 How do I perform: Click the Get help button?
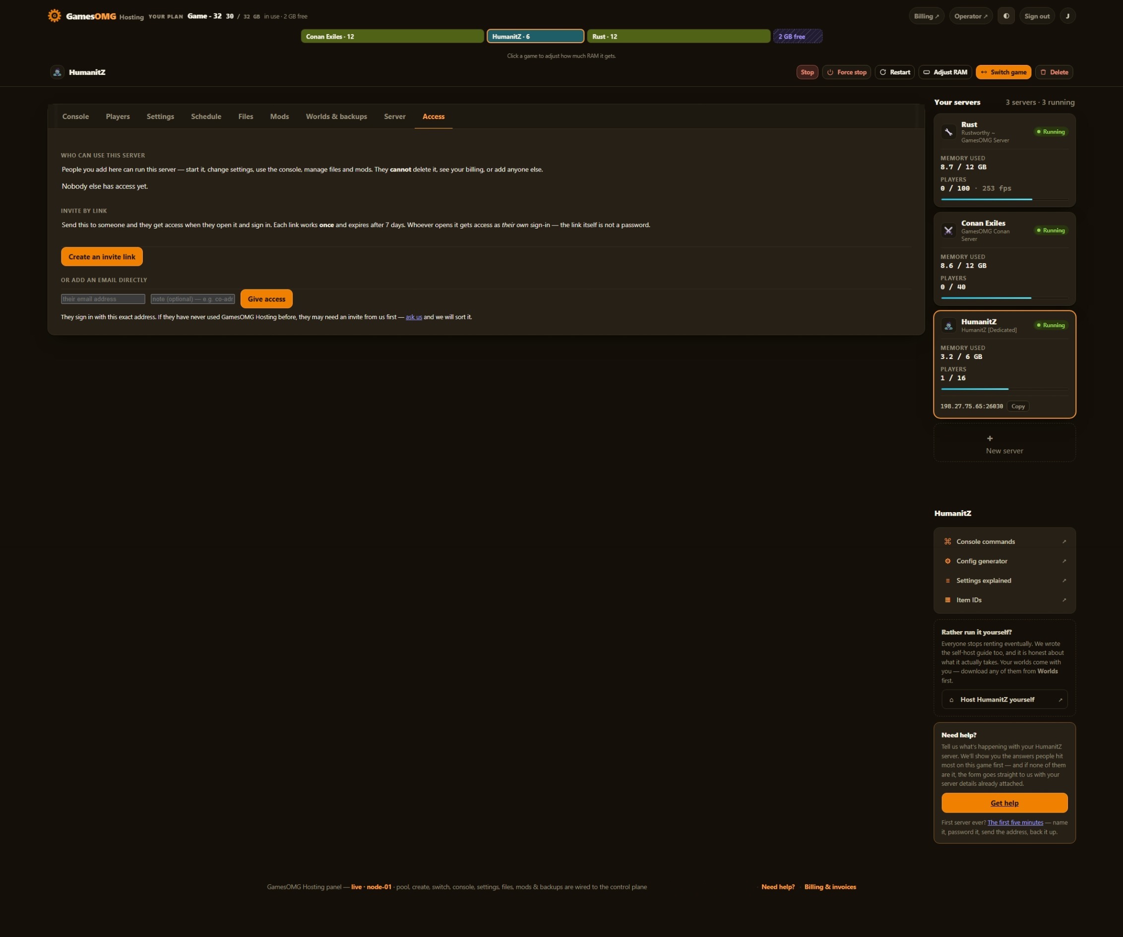[1004, 803]
